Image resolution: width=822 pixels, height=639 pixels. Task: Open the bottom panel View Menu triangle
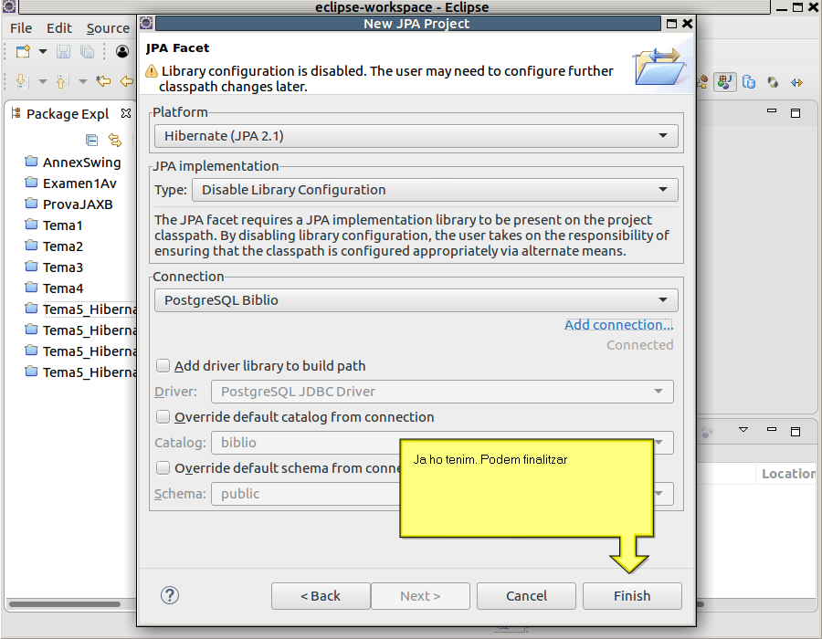[743, 429]
